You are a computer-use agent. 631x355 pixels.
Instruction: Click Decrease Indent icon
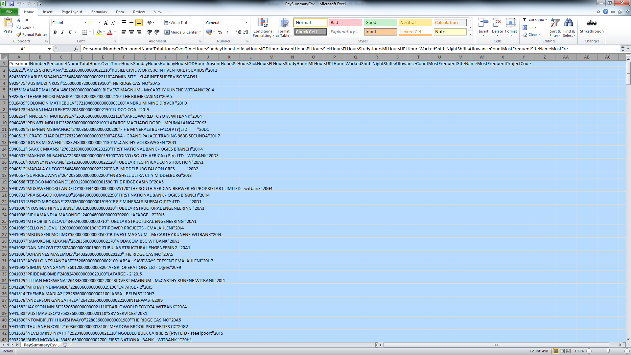(x=150, y=32)
